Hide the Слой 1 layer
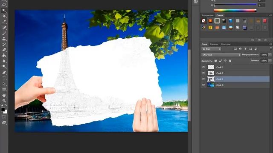 pyautogui.click(x=203, y=79)
